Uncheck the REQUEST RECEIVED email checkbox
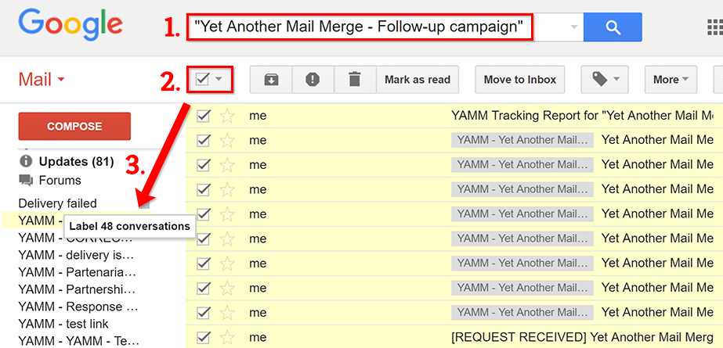Viewport: 723px width, 348px height. pyautogui.click(x=203, y=337)
